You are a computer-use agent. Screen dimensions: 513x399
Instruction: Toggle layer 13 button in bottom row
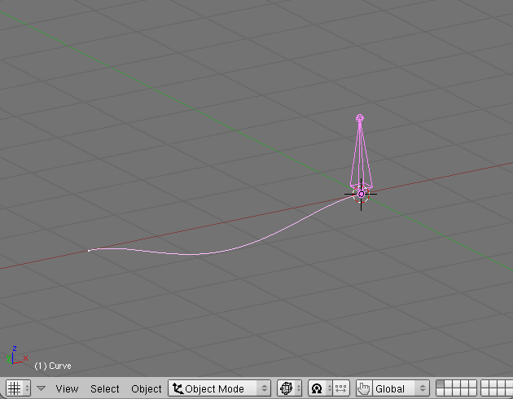pyautogui.click(x=456, y=392)
